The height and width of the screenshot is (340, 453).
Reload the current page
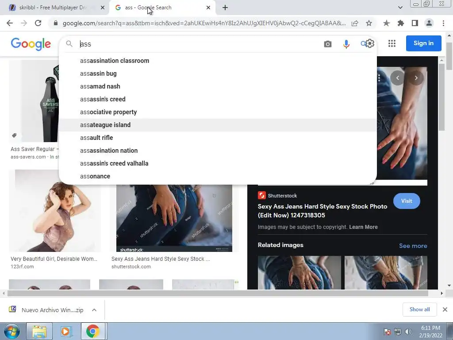click(38, 23)
